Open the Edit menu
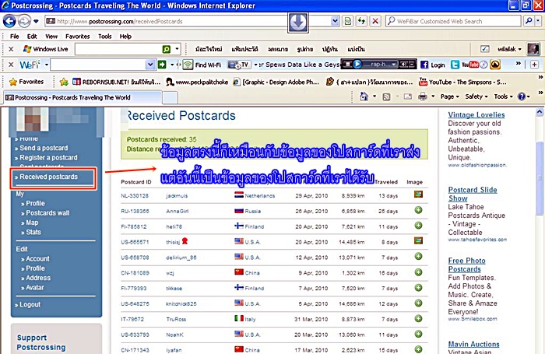 (x=32, y=36)
